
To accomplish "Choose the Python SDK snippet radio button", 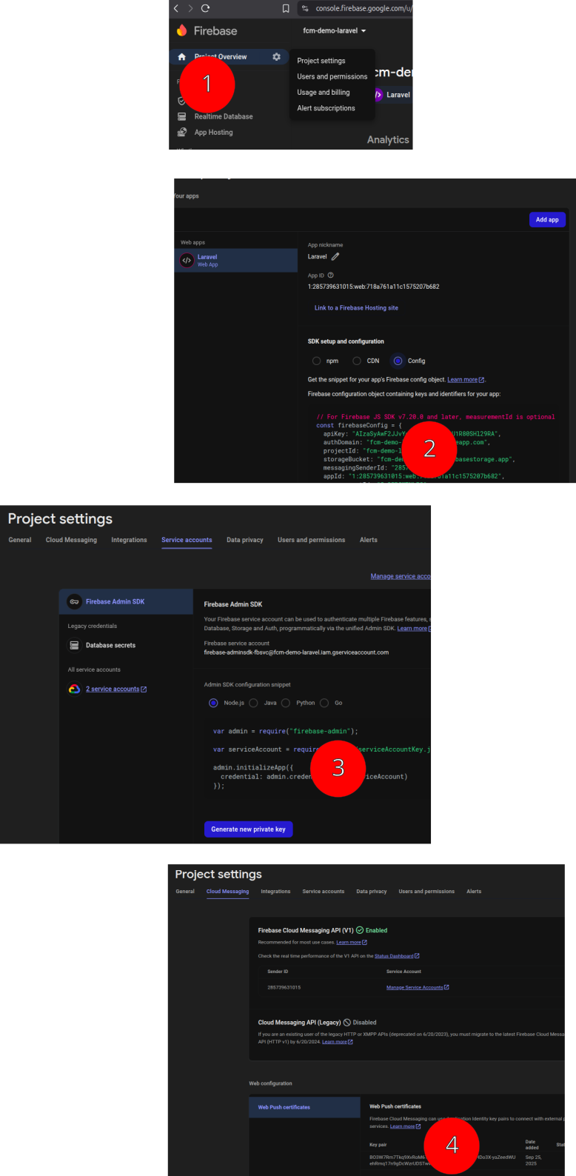I will click(286, 703).
